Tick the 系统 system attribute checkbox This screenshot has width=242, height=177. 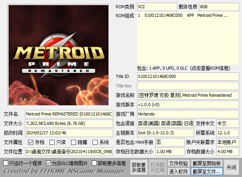[95, 142]
